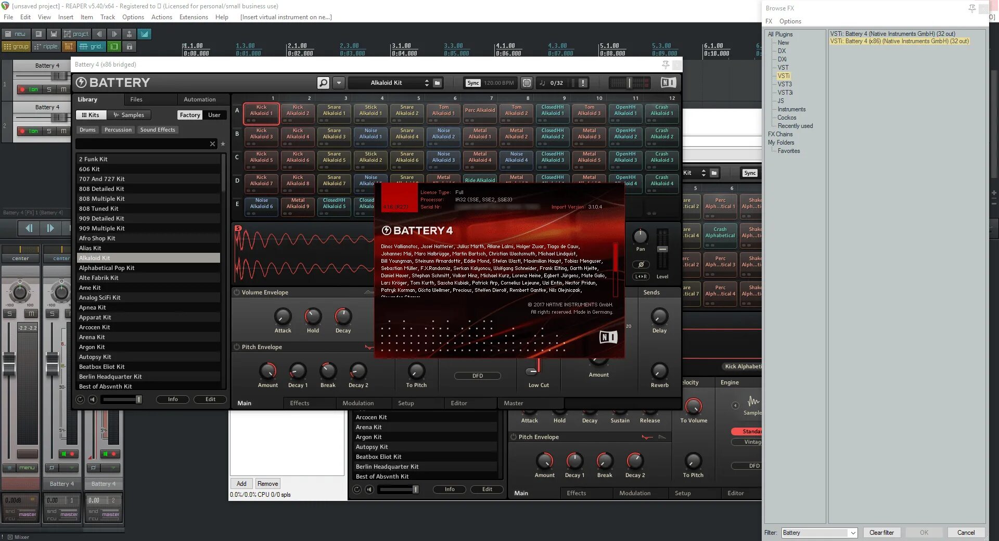Click the DFD mode selector in front Battery
Screen dimensions: 999x541
click(x=478, y=376)
